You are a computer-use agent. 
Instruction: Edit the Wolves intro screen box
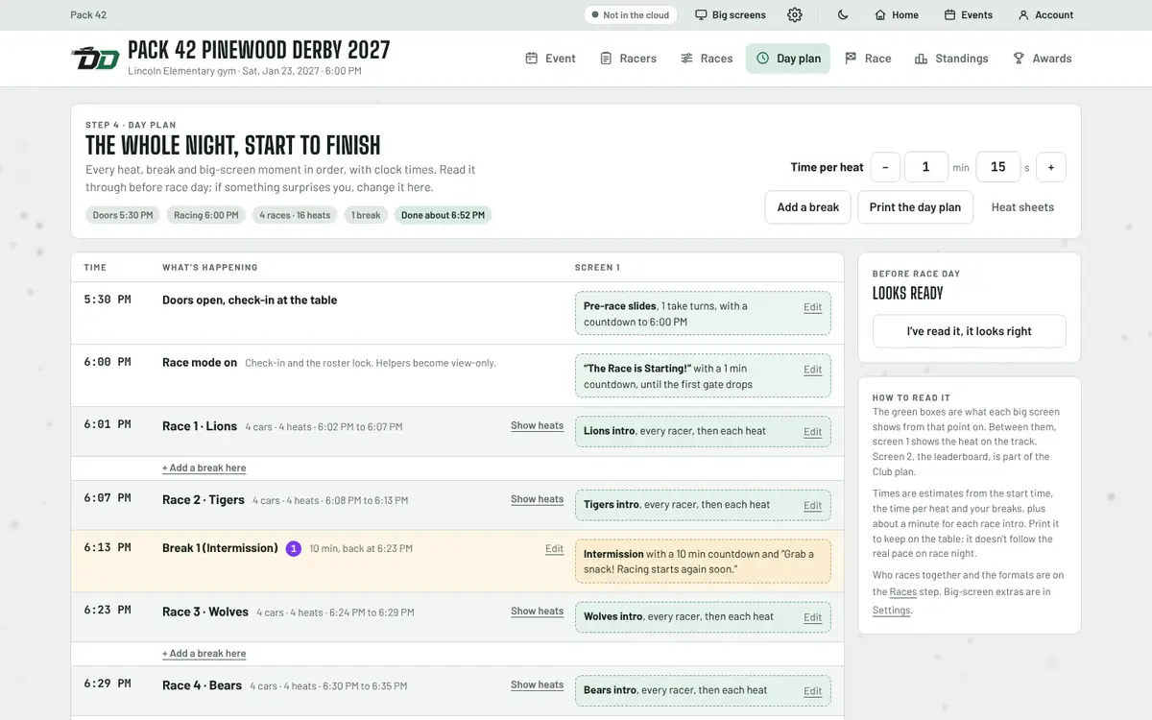tap(813, 617)
